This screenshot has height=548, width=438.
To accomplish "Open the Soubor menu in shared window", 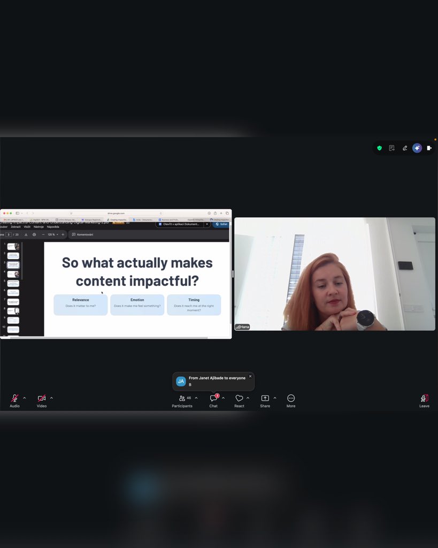I will pyautogui.click(x=4, y=227).
